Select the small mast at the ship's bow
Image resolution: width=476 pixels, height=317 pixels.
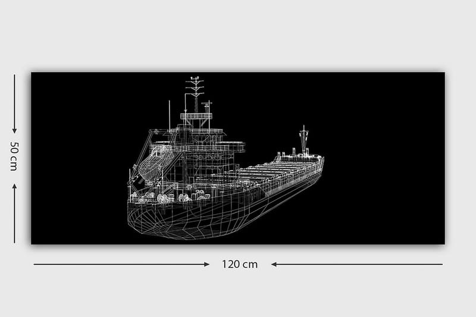click(x=303, y=139)
